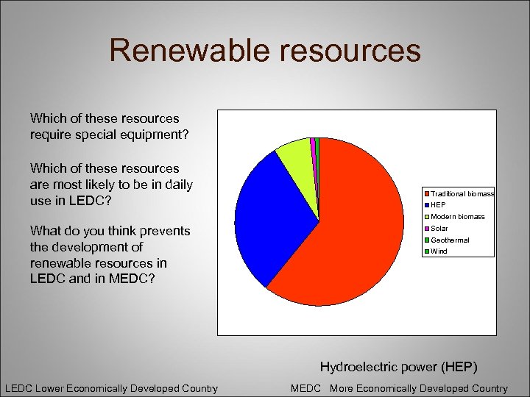530x397 pixels.
Task: Click the LEDC definition footer text
Action: pyautogui.click(x=112, y=389)
